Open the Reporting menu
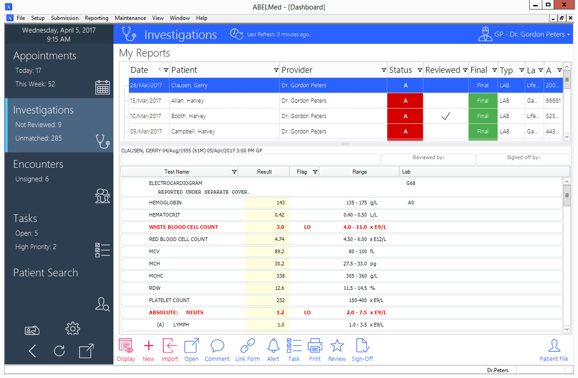The image size is (578, 378). tap(96, 18)
